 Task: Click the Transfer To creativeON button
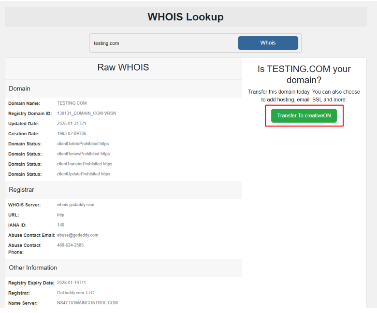[304, 116]
